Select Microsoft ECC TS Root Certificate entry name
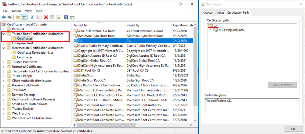Image resolution: width=305 pixels, height=134 pixels. [101, 100]
